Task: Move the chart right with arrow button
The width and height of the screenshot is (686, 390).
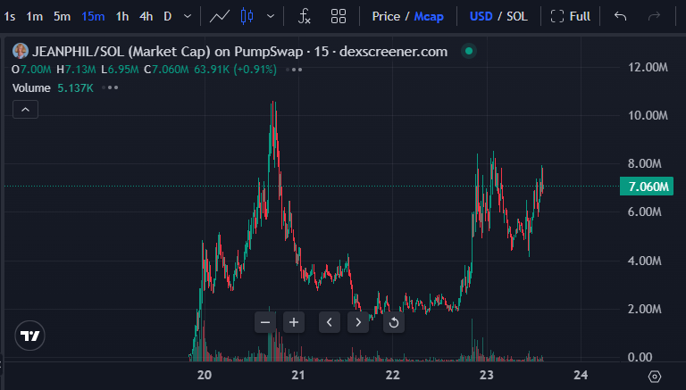Action: 358,323
